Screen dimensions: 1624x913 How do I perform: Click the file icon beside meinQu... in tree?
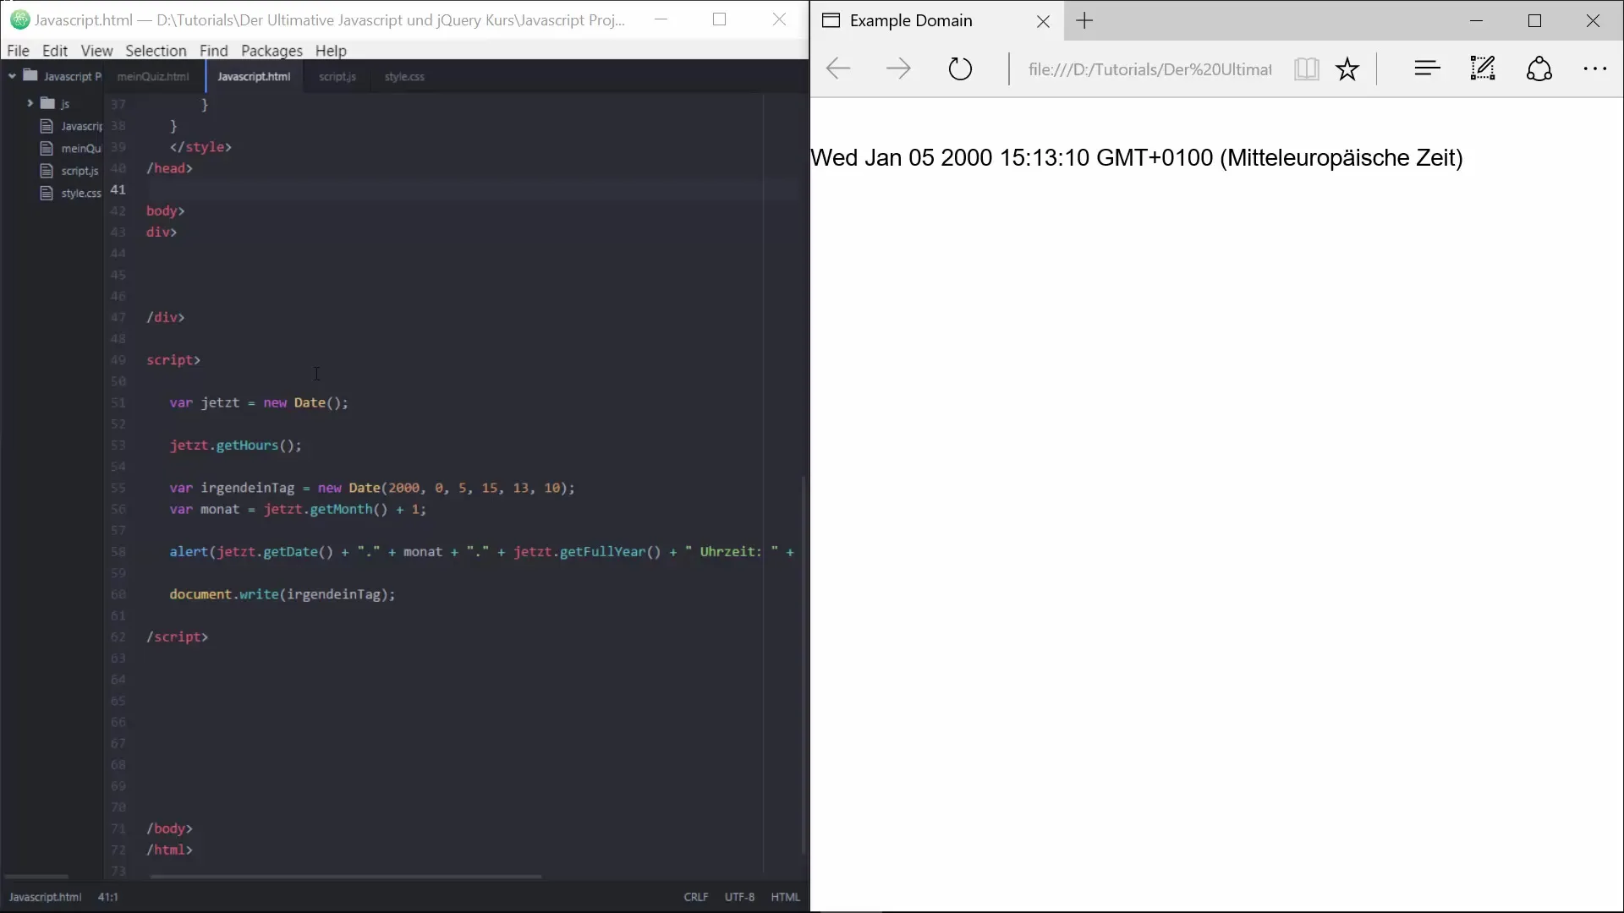tap(47, 148)
